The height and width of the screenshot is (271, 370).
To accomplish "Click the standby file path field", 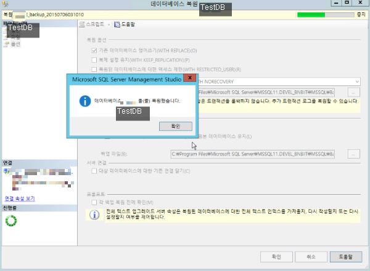I will [266, 92].
